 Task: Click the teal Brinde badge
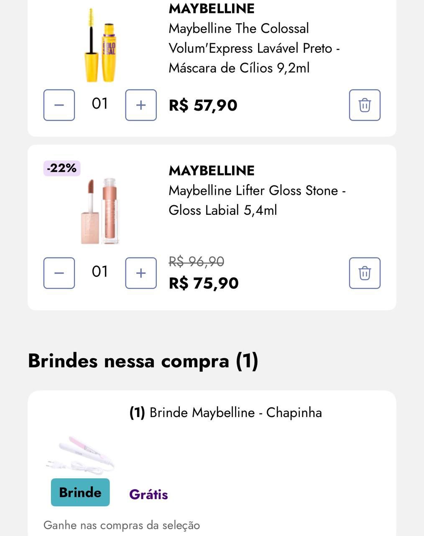click(x=80, y=492)
